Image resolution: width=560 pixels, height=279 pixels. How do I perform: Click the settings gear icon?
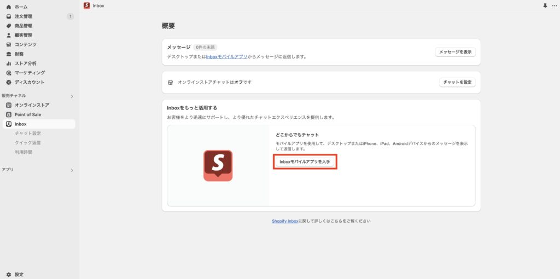click(9, 275)
